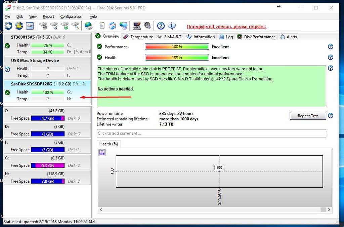Switch to the S.M.A.R.T. tab
344x227 pixels.
[x=170, y=37]
